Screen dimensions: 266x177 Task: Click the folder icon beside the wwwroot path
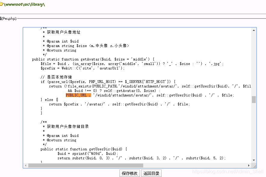point(1,4)
